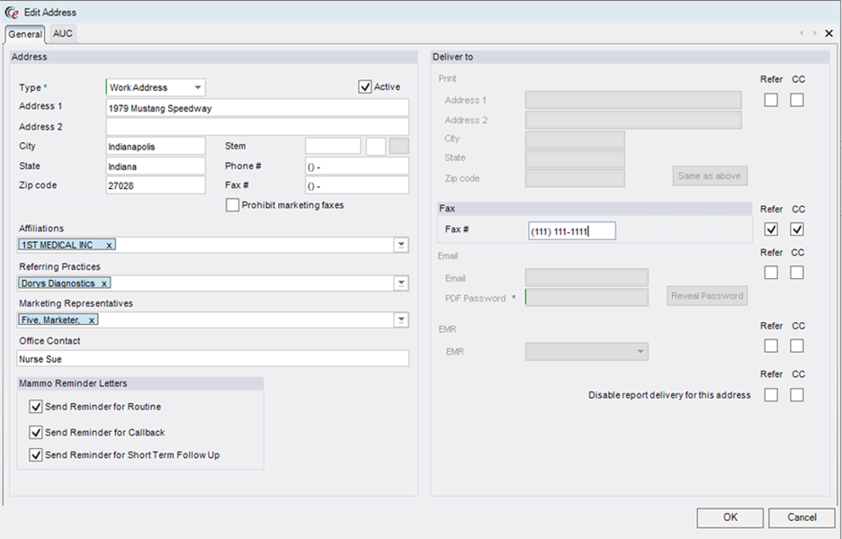Image resolution: width=842 pixels, height=539 pixels.
Task: Uncheck the Active checkbox
Action: (365, 87)
